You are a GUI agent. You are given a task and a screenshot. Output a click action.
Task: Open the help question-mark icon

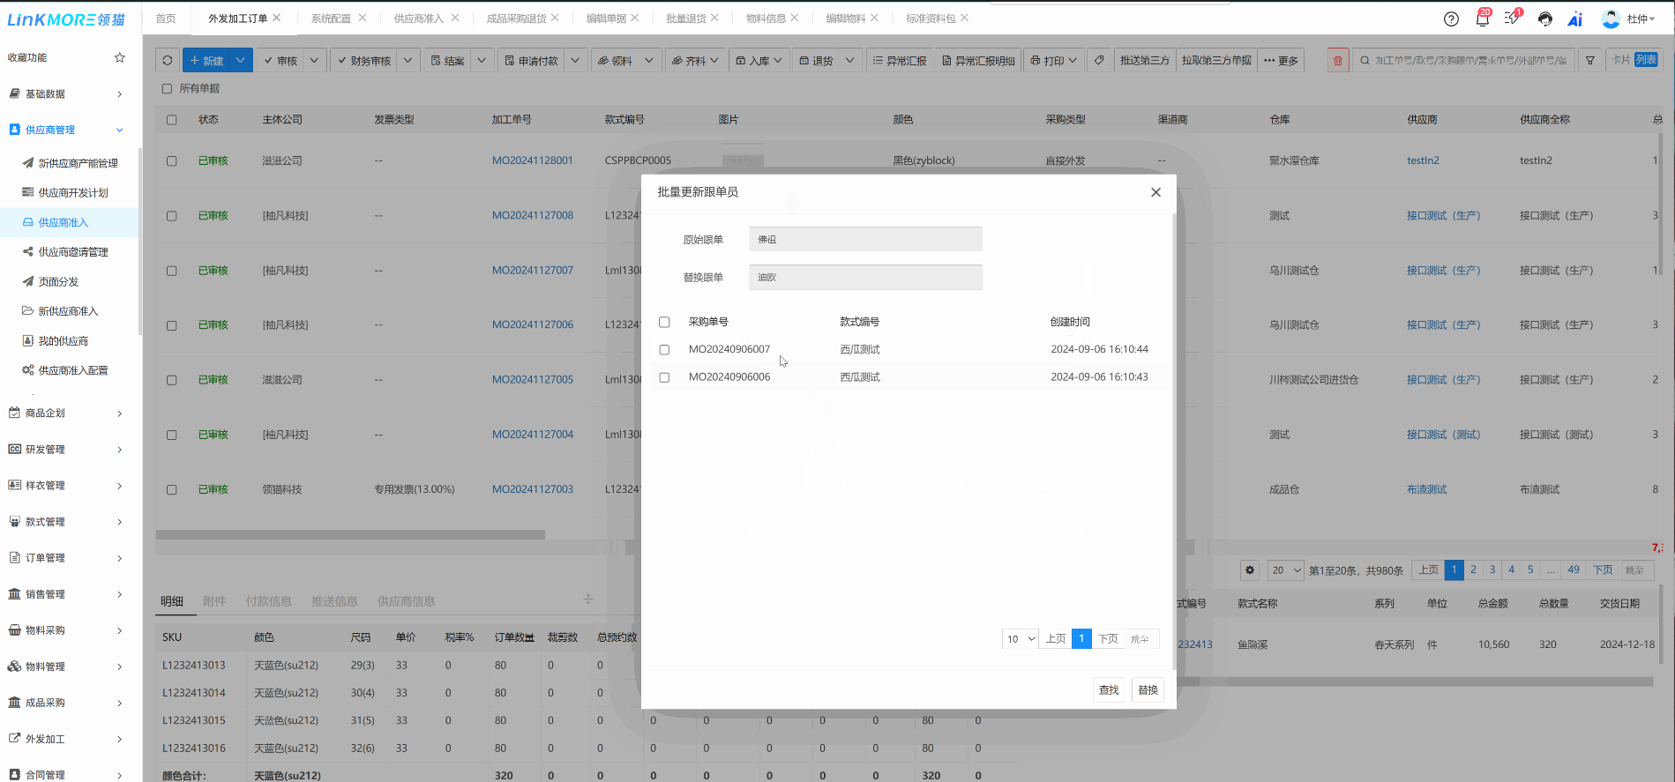(x=1451, y=19)
